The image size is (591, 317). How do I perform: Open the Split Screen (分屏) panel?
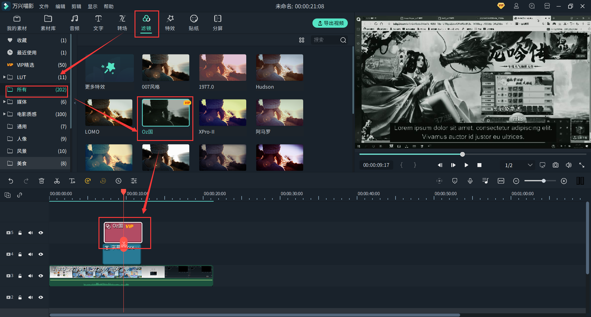[x=217, y=23]
